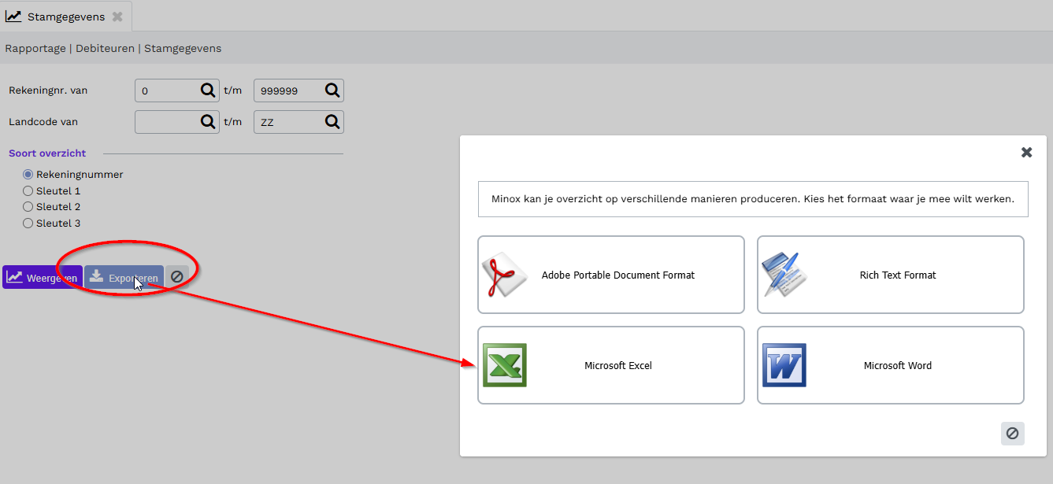Click the Rekeningnr. van label
The height and width of the screenshot is (484, 1053).
pos(48,91)
